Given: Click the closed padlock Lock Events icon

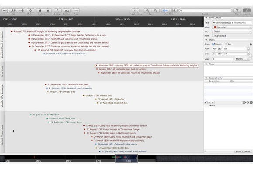Looking at the screenshot, I should coord(40,10).
